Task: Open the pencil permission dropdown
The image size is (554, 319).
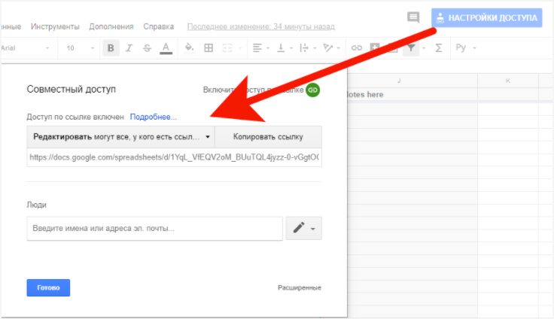Action: [303, 228]
